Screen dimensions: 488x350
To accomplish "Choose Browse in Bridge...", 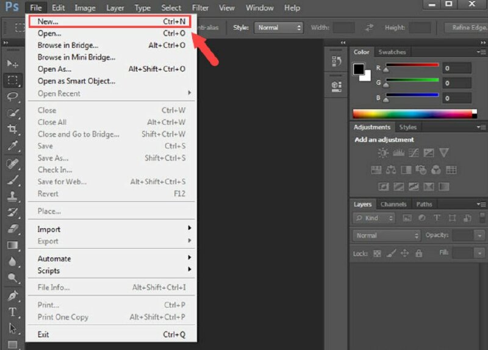I will 112,45.
